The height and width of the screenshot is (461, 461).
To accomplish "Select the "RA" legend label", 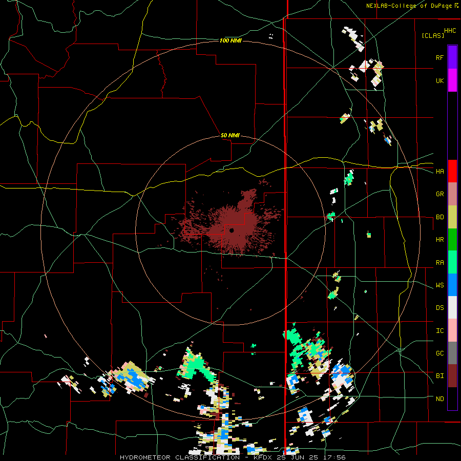I will [440, 262].
